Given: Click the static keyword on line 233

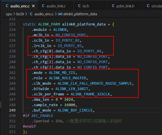Looking at the screenshot, I should point(29,24).
